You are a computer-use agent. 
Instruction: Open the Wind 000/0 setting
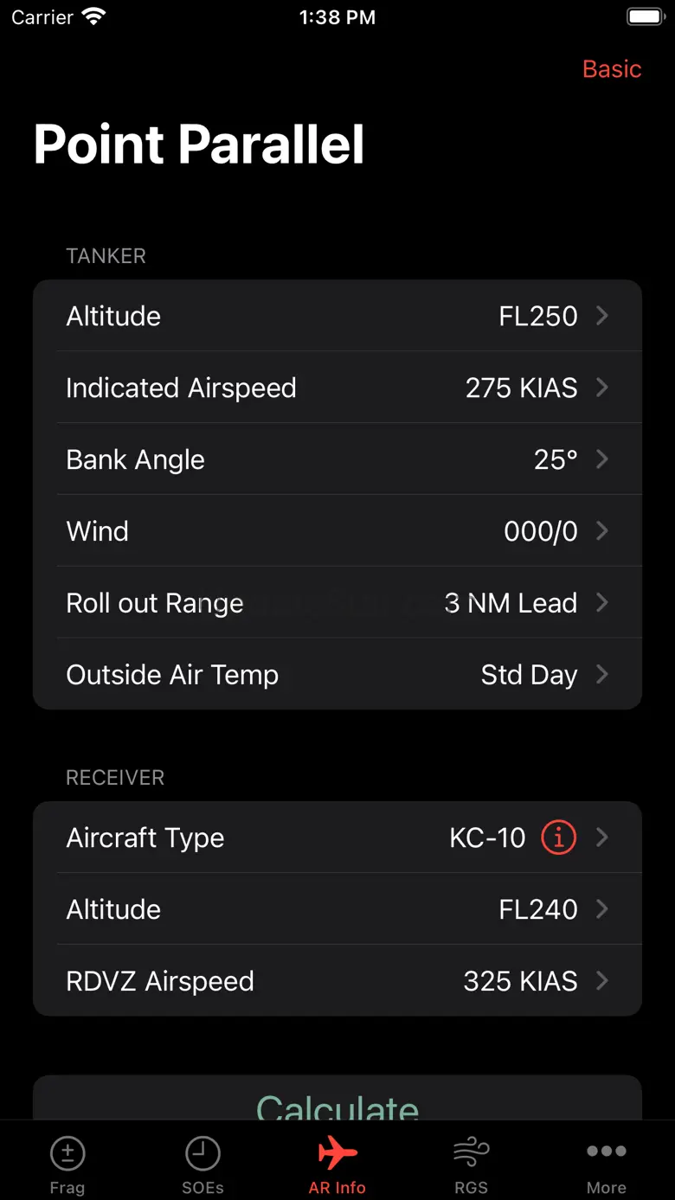click(337, 531)
